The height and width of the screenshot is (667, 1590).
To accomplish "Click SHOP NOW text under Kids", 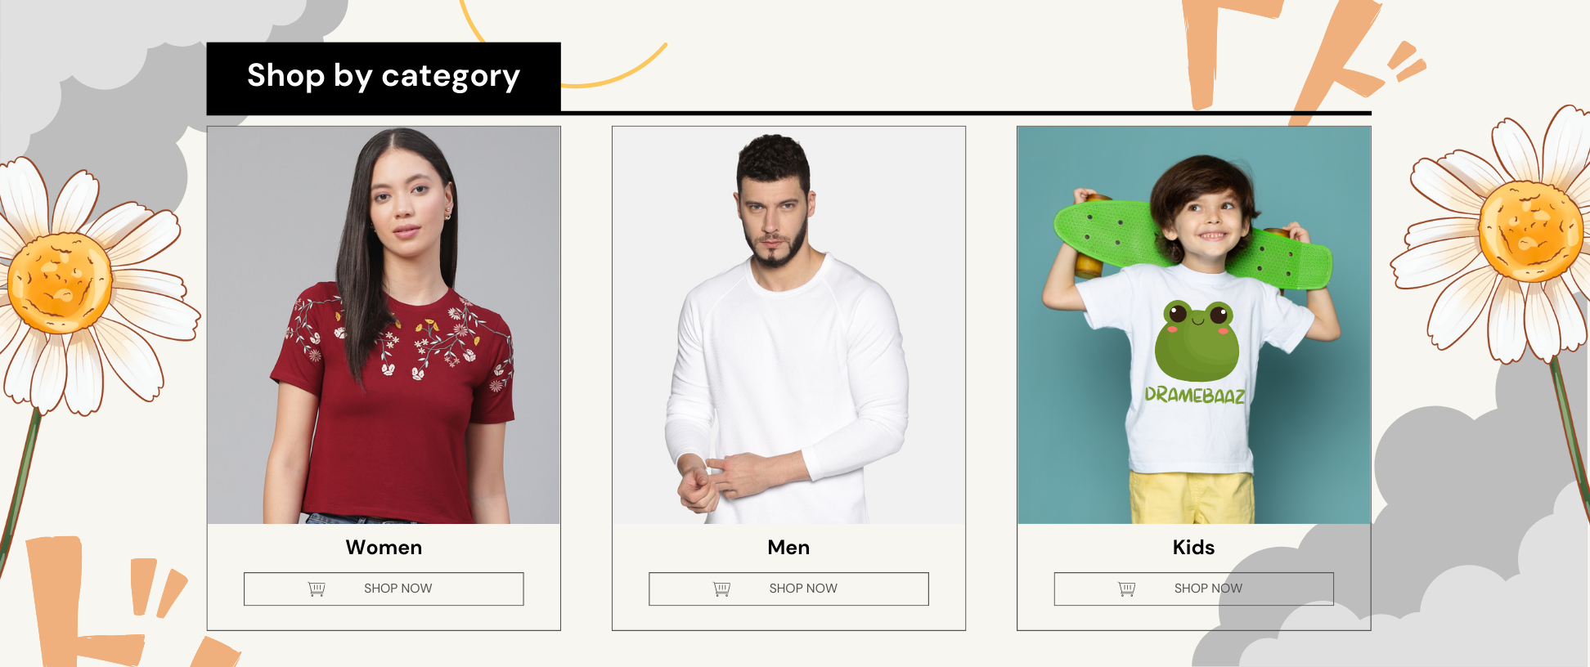I will [x=1208, y=589].
